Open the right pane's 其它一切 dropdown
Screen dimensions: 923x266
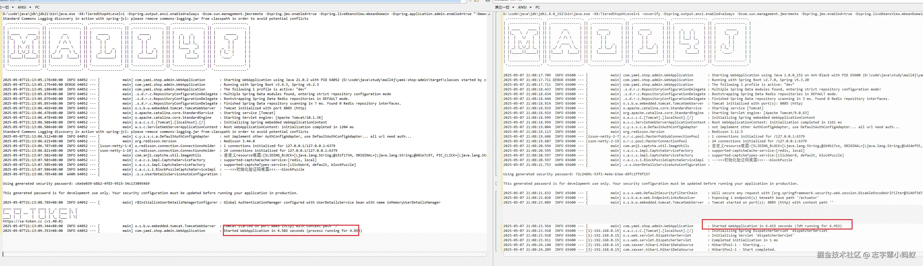505,7
